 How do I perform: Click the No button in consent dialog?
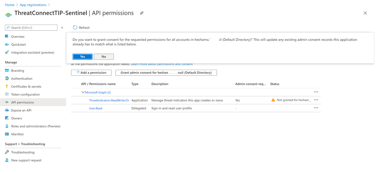[x=104, y=56]
